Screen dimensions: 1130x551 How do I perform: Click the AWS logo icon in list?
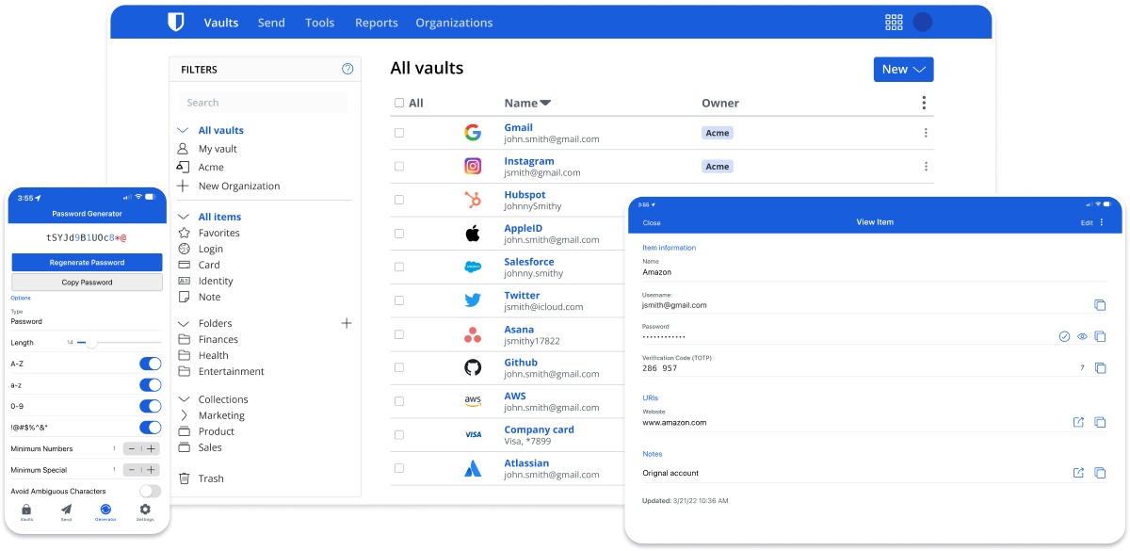click(x=473, y=401)
